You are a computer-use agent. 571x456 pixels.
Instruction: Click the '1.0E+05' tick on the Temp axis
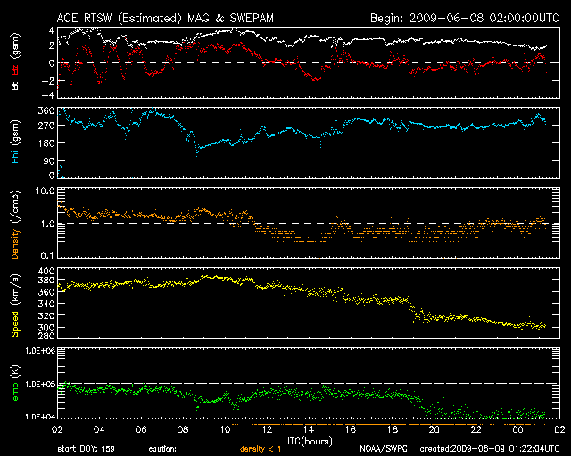[40, 385]
